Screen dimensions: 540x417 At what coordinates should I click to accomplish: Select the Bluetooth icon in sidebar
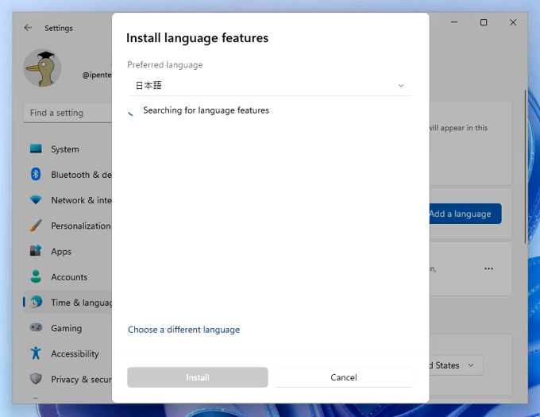coord(36,174)
